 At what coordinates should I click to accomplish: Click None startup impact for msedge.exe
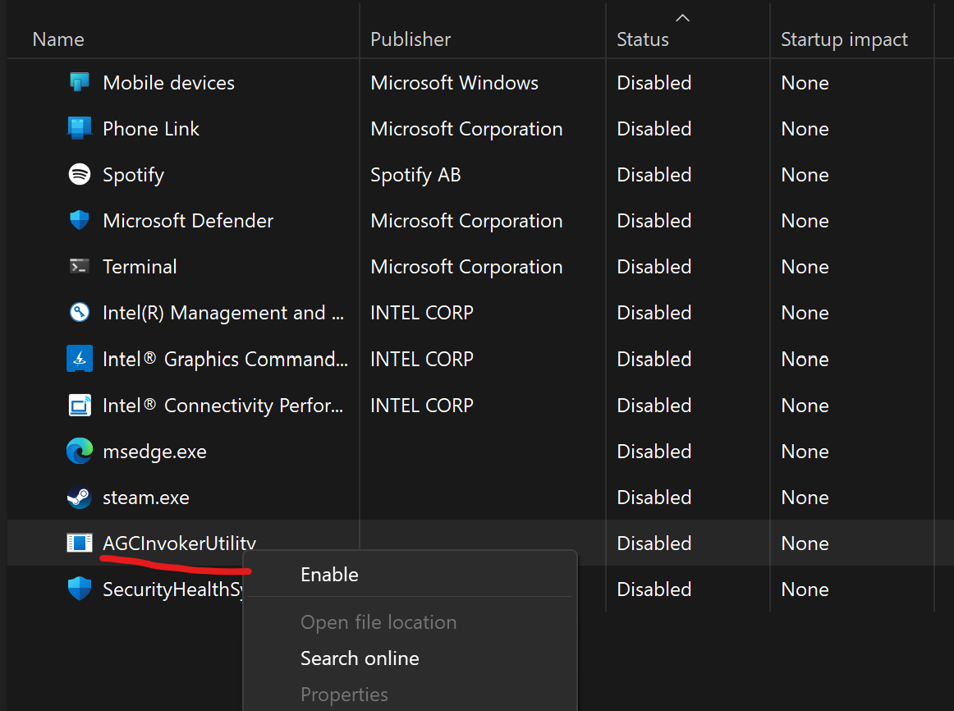coord(805,452)
